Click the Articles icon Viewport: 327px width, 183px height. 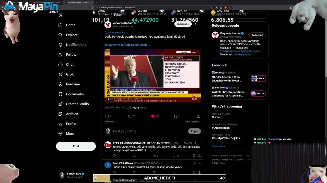(60, 114)
